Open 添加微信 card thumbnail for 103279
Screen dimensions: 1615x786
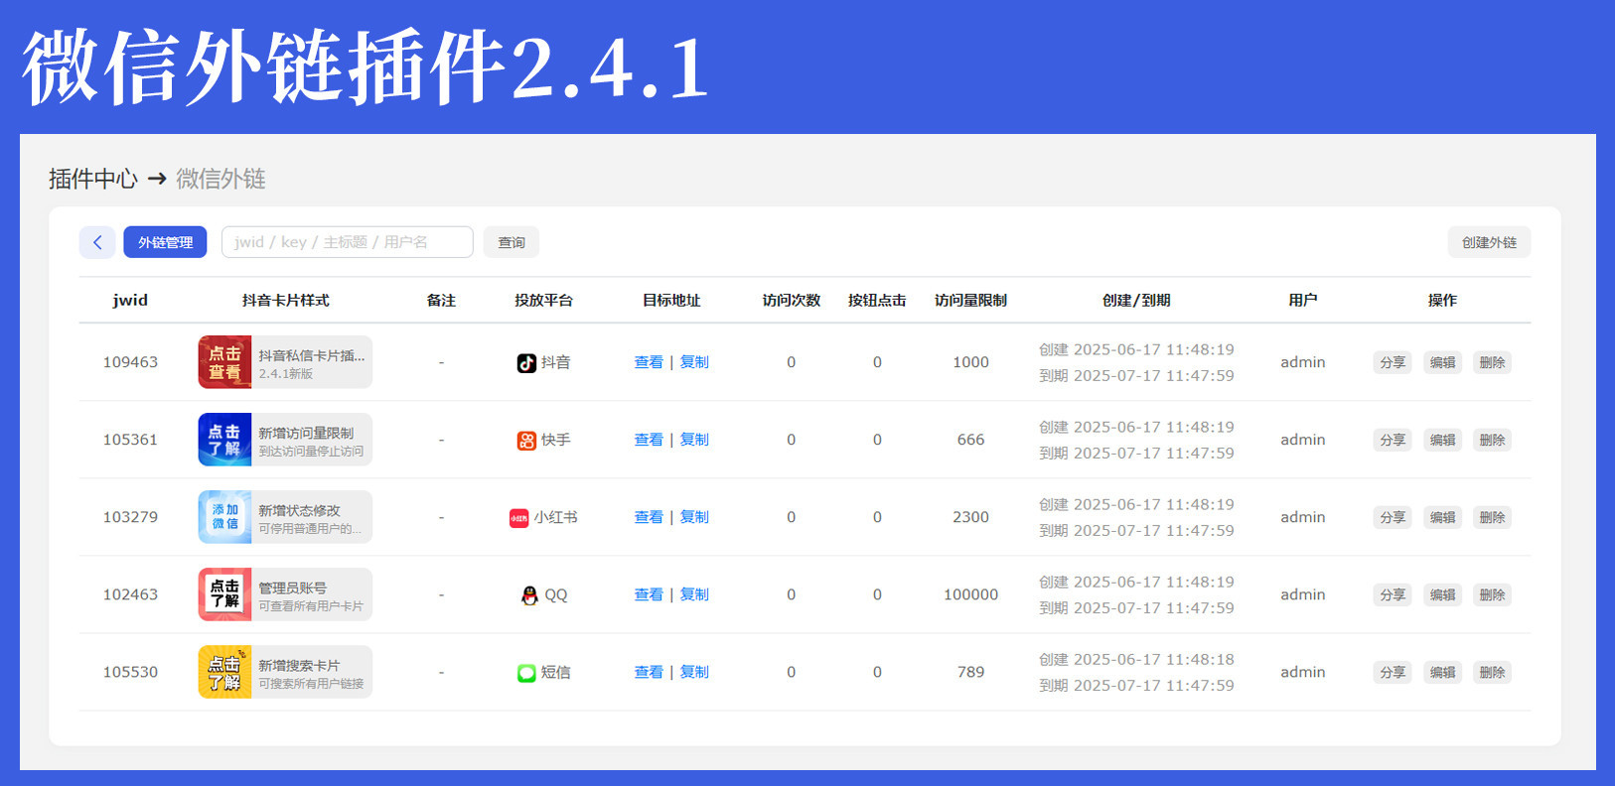coord(224,517)
